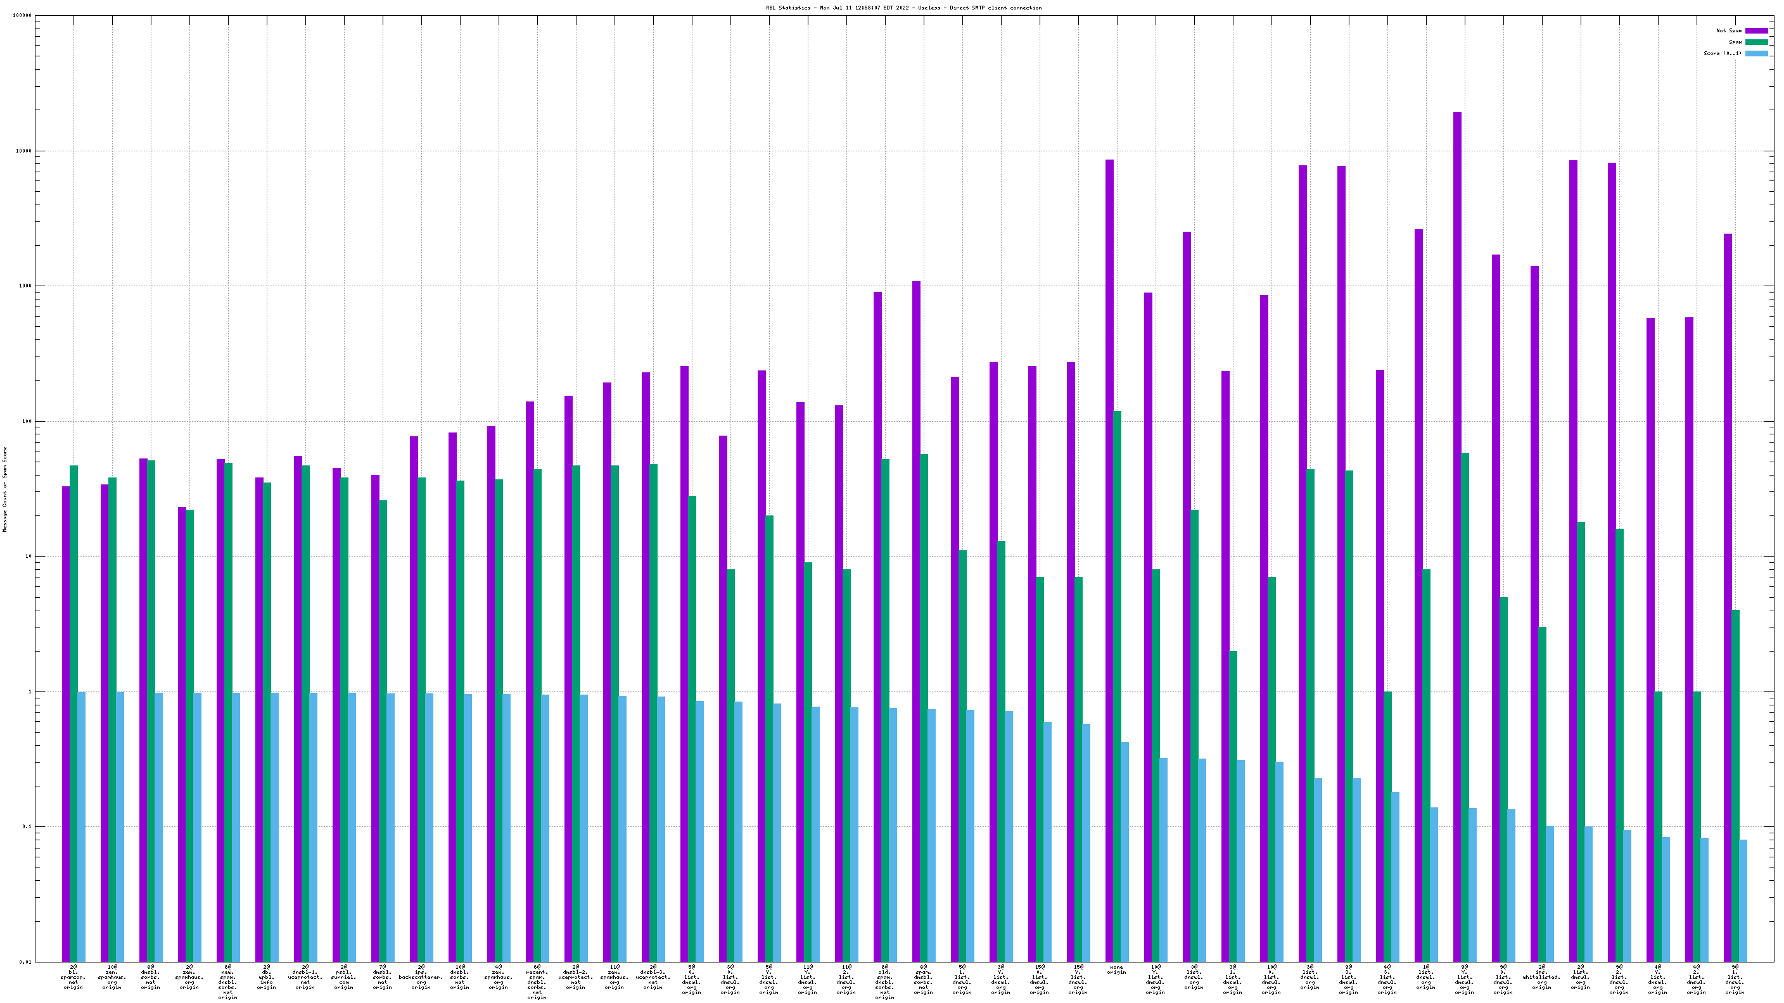
Task: Click the green Spam legend swatch
Action: pos(1755,42)
